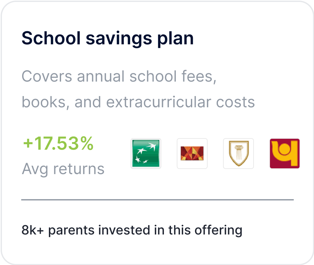This screenshot has height=265, width=314.
Task: Click the School savings plan title
Action: point(107,38)
